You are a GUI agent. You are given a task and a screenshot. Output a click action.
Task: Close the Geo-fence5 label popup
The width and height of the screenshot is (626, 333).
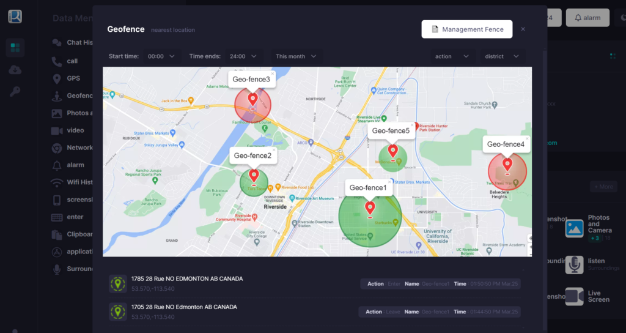pyautogui.click(x=413, y=125)
